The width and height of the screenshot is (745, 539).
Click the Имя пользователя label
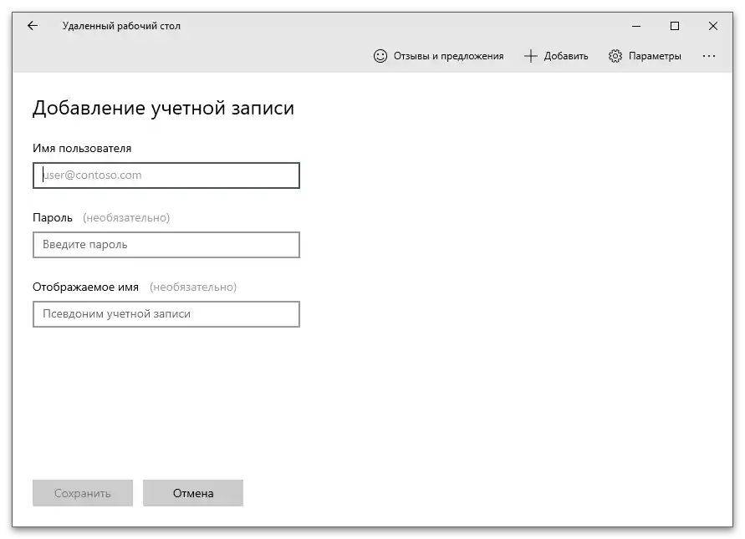(82, 148)
